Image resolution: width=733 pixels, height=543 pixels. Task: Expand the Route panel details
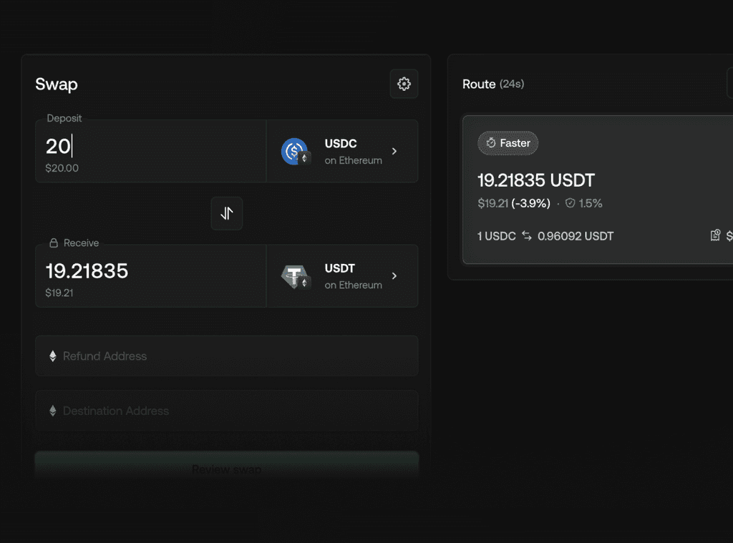click(730, 84)
